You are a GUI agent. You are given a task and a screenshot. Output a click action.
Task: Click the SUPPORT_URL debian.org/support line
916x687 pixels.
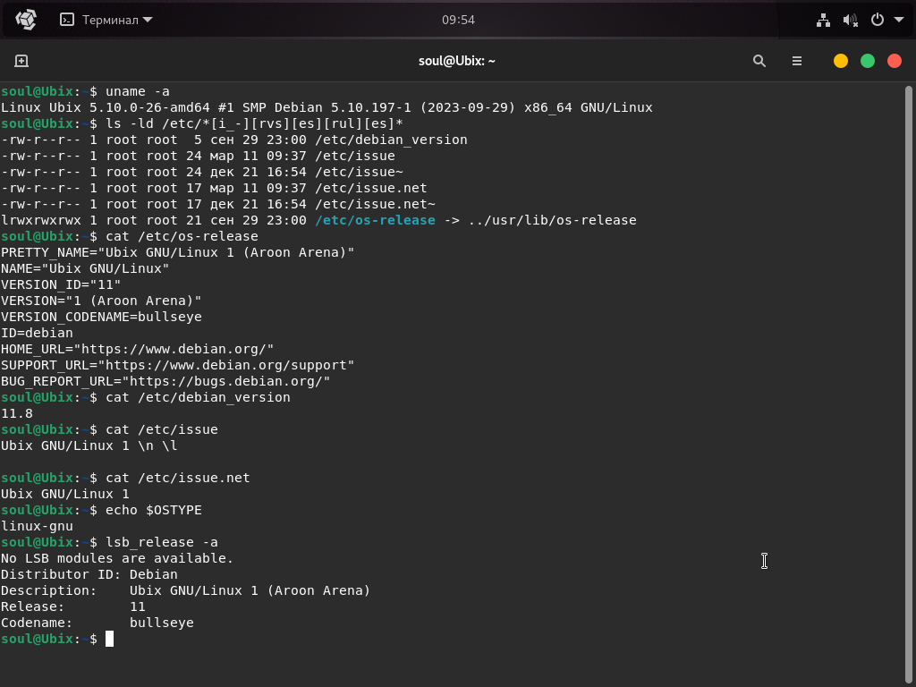[178, 365]
